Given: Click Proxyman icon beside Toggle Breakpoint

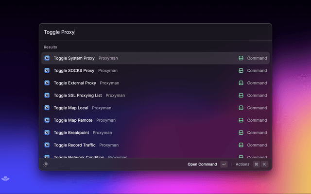Looking at the screenshot, I should coord(47,132).
